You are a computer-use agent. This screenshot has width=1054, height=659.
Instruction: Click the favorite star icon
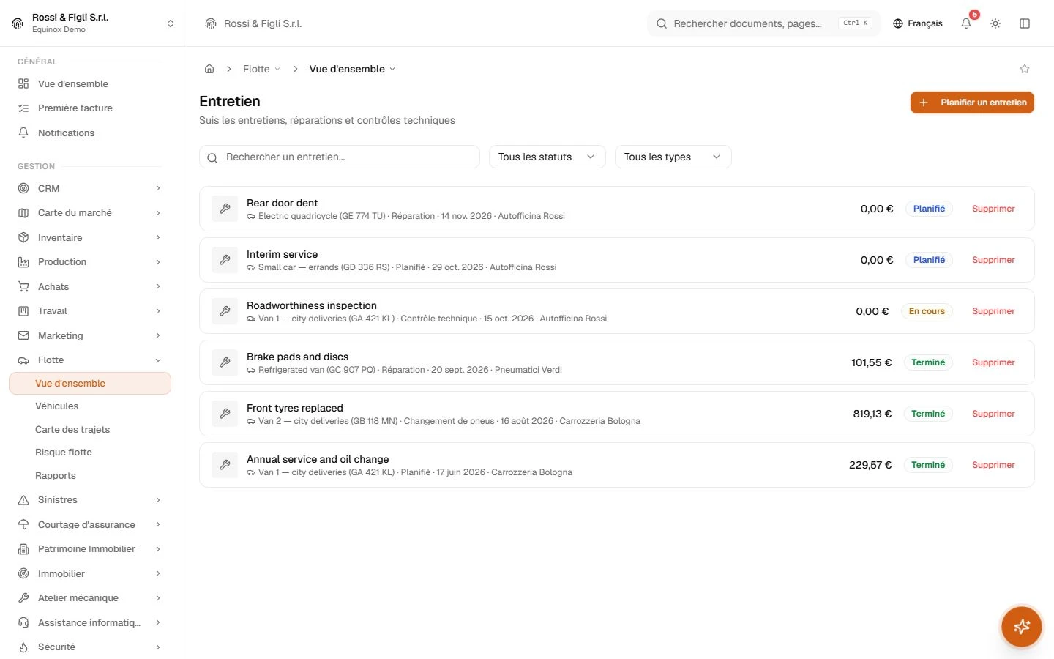(x=1025, y=69)
